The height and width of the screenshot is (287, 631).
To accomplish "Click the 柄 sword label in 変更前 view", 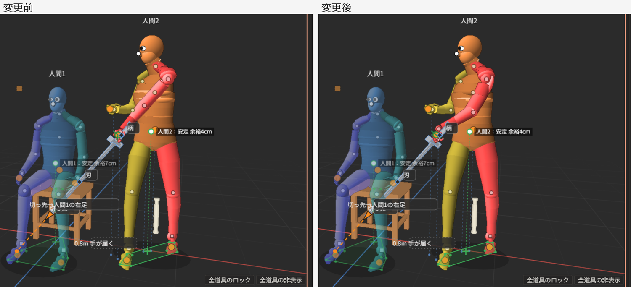I will [130, 129].
